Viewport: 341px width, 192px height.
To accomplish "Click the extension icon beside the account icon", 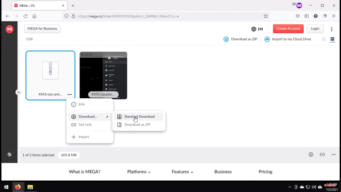I will point(325,16).
